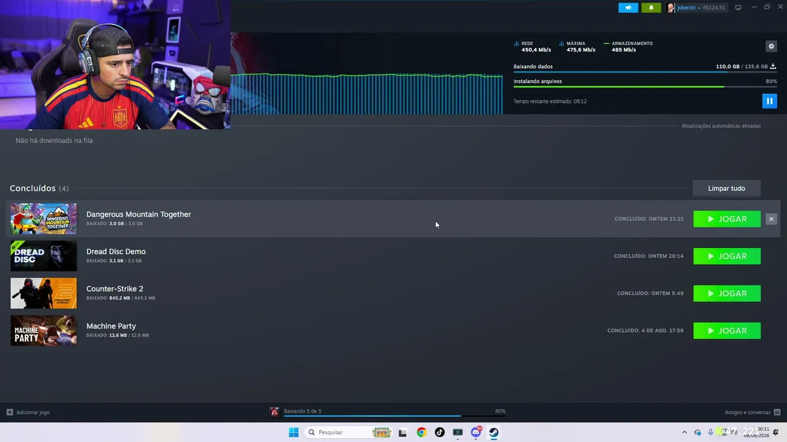This screenshot has height=442, width=787.
Task: Click the Limpar tudo button
Action: point(726,188)
